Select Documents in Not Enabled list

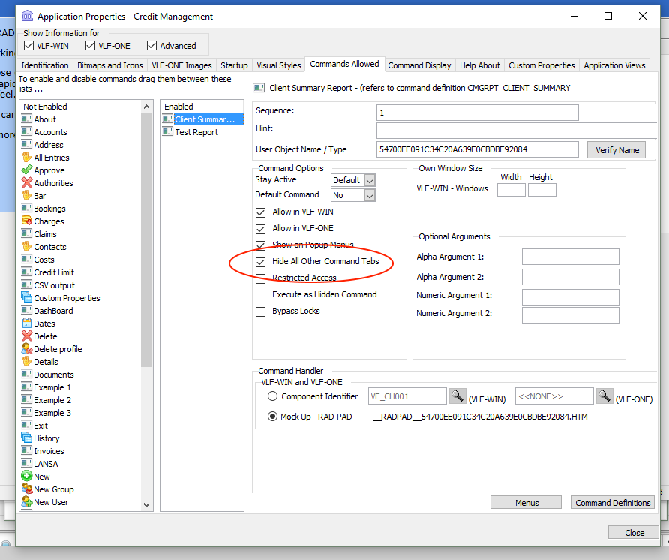pos(54,374)
